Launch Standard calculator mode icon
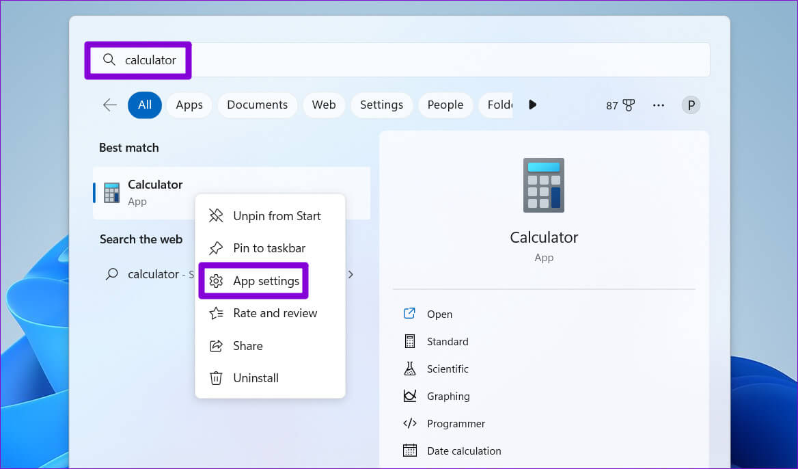The height and width of the screenshot is (469, 798). (x=410, y=341)
